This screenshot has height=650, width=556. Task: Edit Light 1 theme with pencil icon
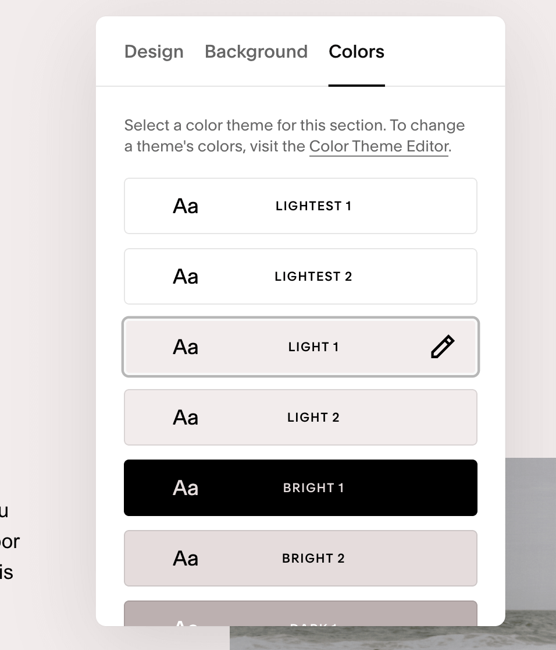(x=443, y=347)
